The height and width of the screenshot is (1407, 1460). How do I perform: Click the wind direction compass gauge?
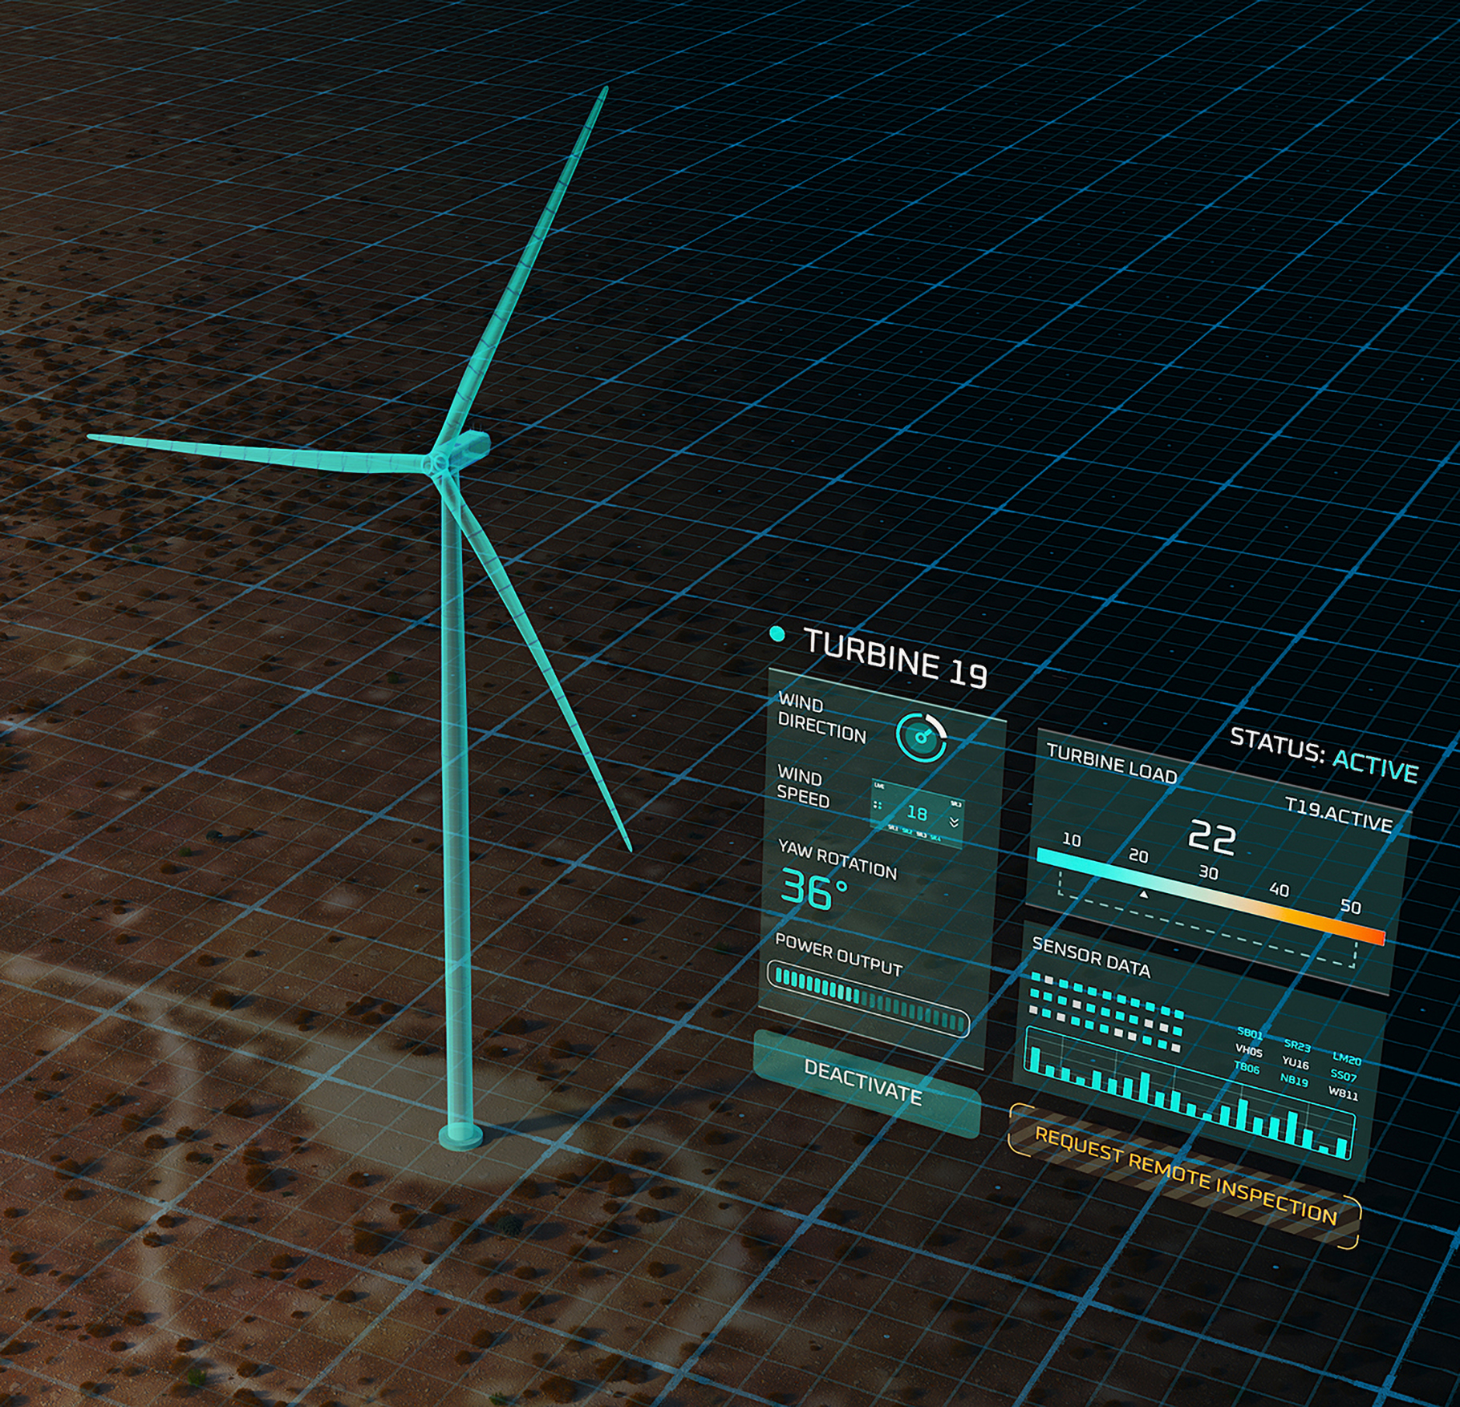click(x=921, y=736)
